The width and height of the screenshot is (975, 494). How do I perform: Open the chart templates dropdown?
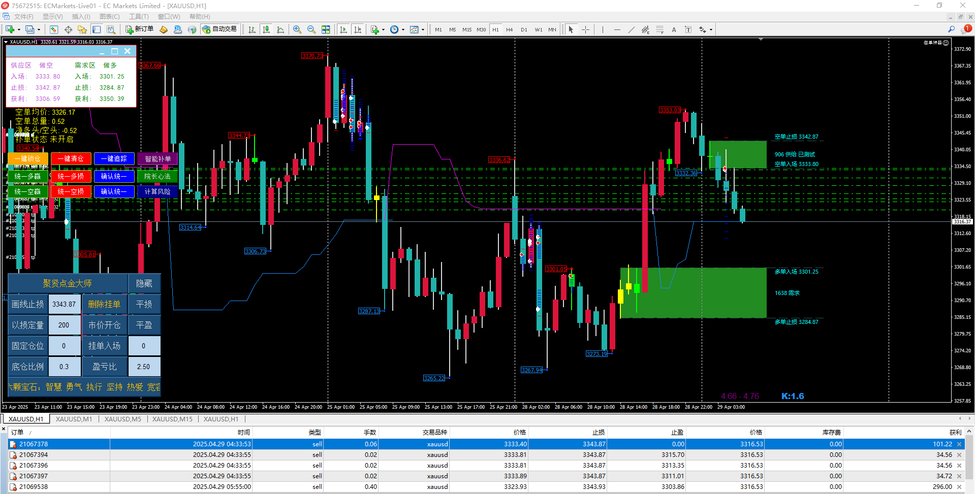click(417, 29)
